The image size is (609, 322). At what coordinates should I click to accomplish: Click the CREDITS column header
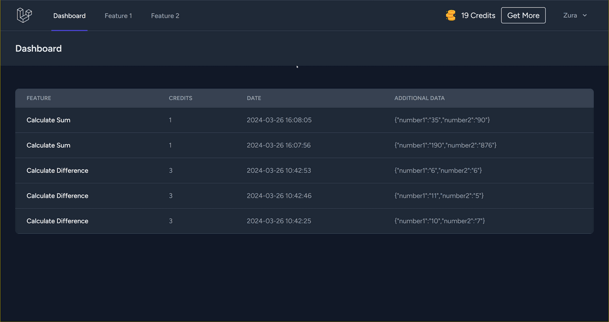[181, 98]
